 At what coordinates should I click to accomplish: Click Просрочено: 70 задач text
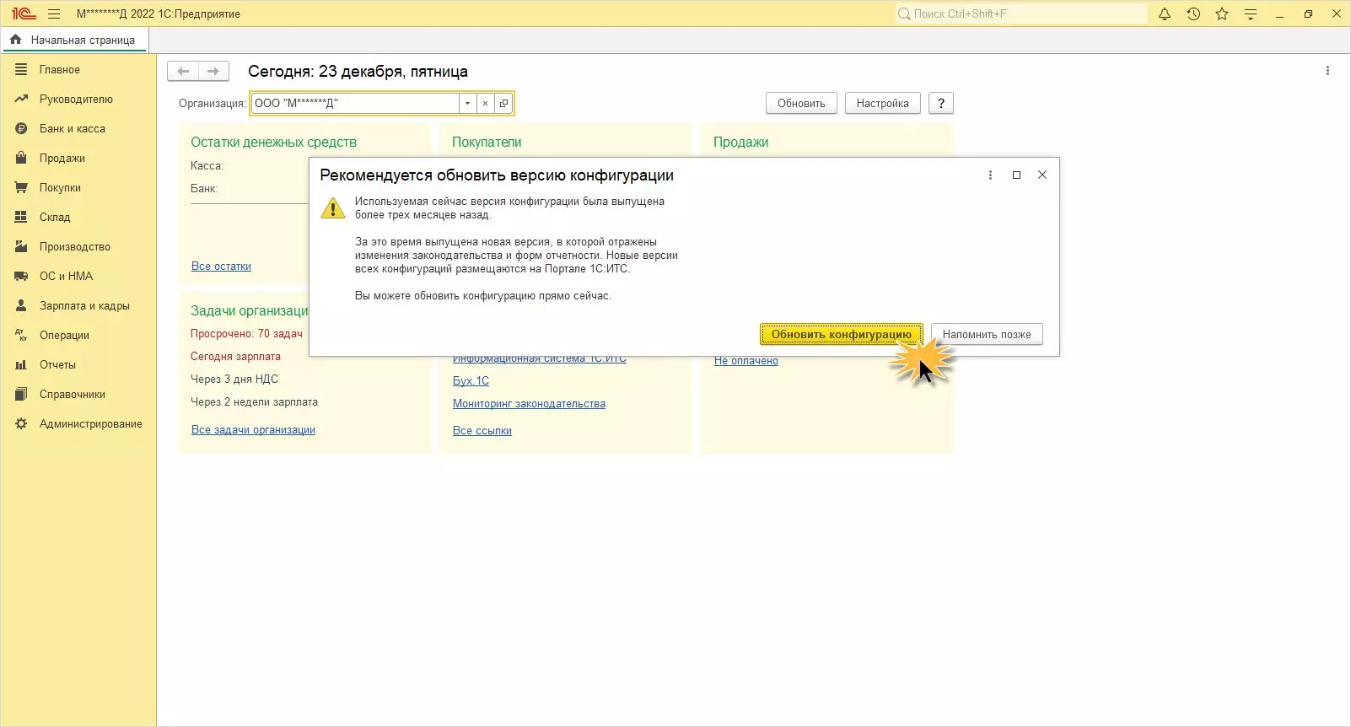[x=246, y=333]
